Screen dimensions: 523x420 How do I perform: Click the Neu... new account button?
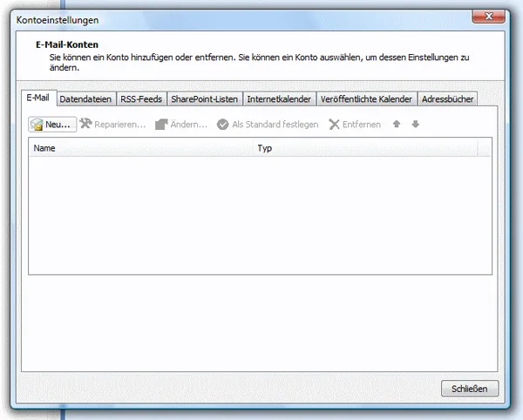click(52, 125)
